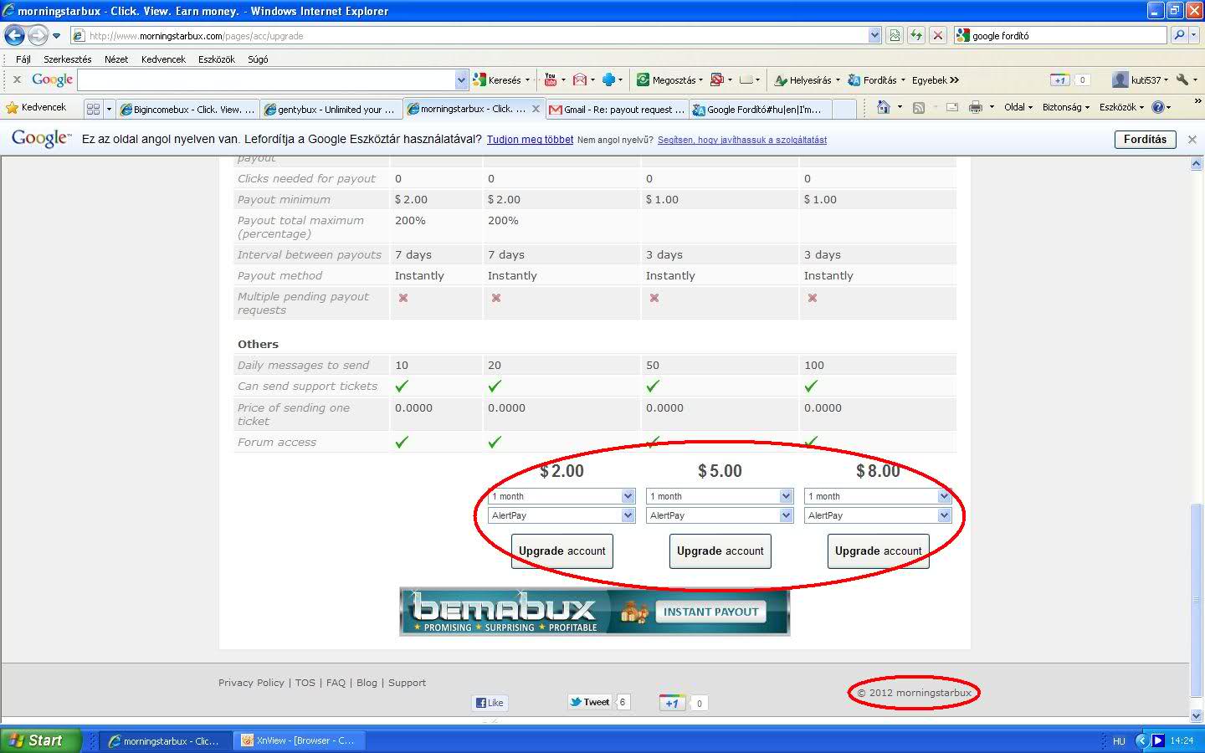Click the Home house icon

coord(883,107)
